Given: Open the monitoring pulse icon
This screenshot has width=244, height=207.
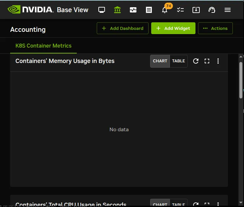Looking at the screenshot, I should click(x=133, y=10).
